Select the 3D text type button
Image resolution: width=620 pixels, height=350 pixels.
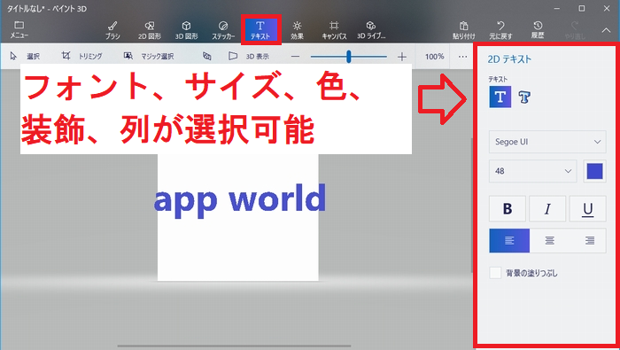524,97
